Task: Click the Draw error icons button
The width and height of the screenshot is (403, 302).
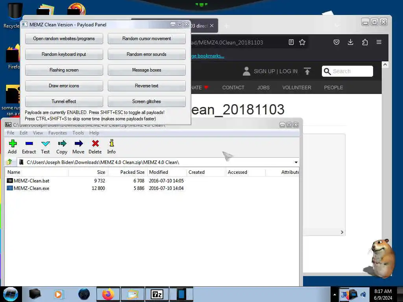Action: (64, 85)
